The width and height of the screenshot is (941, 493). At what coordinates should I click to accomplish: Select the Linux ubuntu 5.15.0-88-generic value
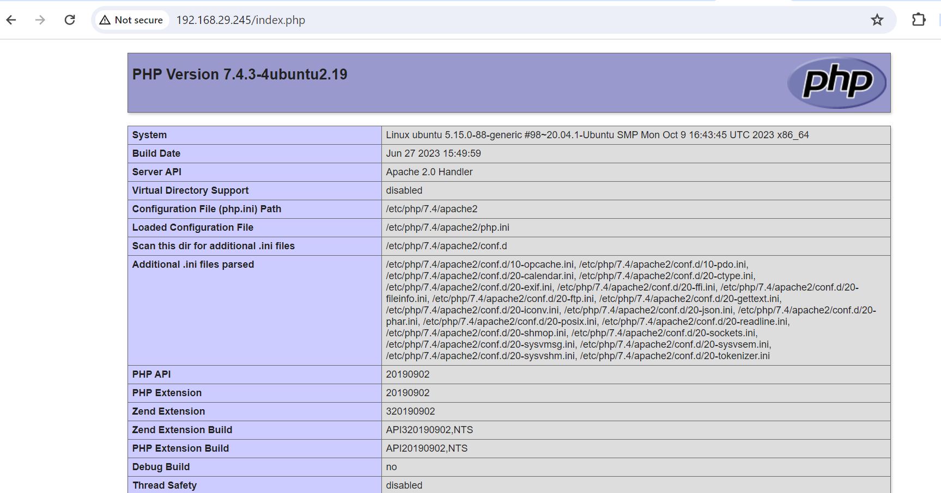[597, 135]
